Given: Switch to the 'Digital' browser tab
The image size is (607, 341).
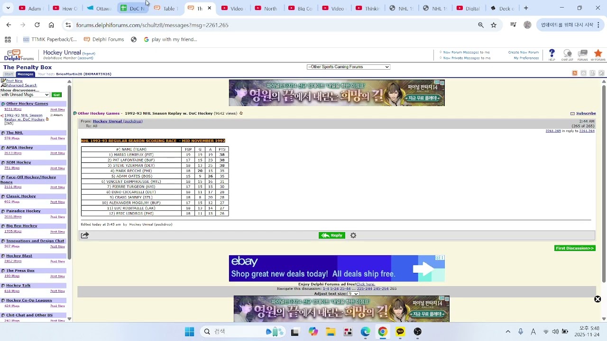Looking at the screenshot, I should [x=468, y=8].
